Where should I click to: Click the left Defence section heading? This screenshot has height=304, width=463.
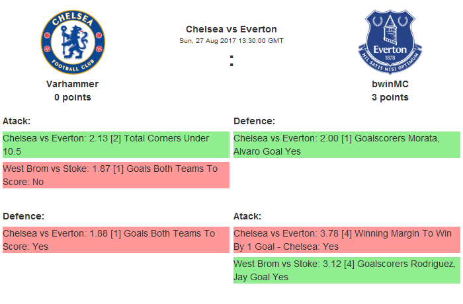[x=23, y=216]
